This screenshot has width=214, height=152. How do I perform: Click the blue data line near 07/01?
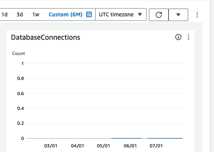(x=165, y=138)
